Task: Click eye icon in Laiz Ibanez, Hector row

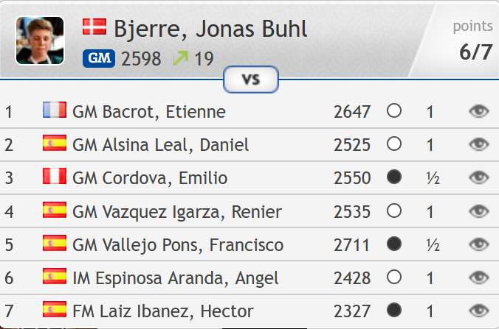Action: (479, 311)
